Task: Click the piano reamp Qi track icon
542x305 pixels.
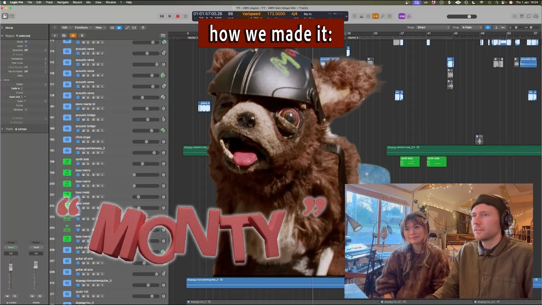Action: [67, 106]
